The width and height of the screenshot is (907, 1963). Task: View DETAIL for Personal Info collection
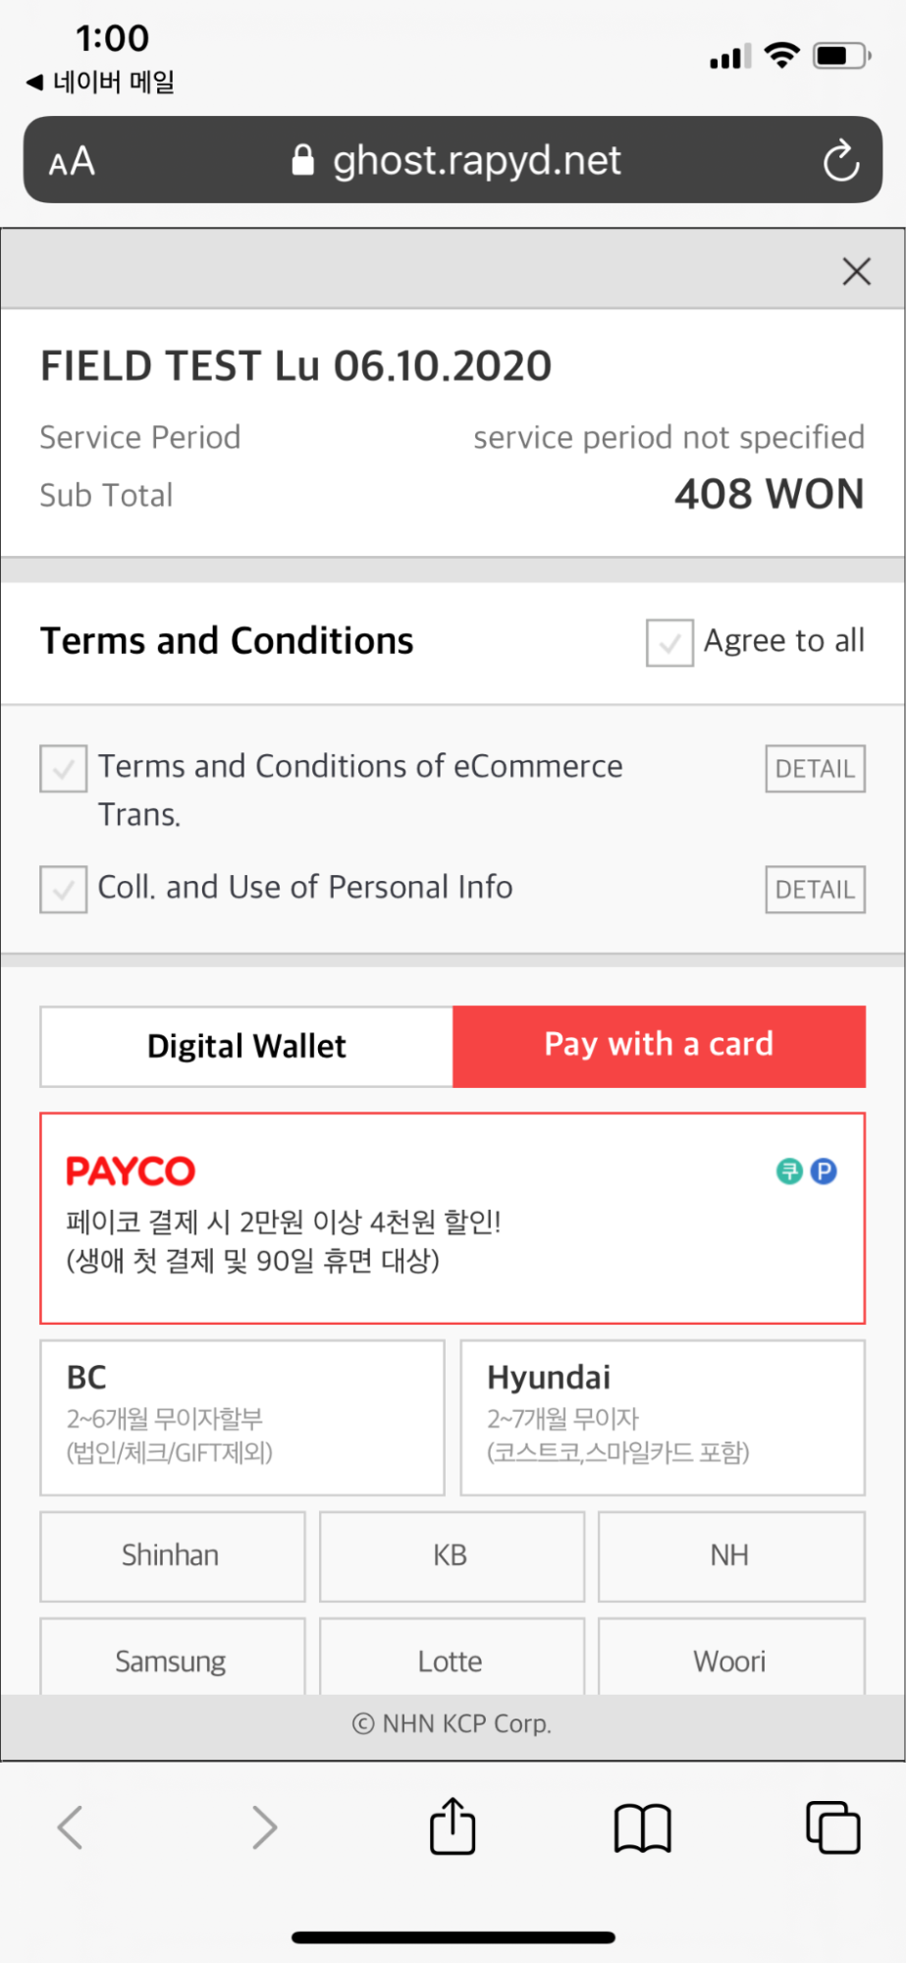tap(815, 890)
